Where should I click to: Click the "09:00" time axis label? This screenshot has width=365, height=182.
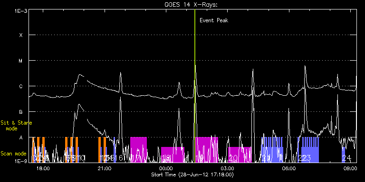(x=351, y=168)
